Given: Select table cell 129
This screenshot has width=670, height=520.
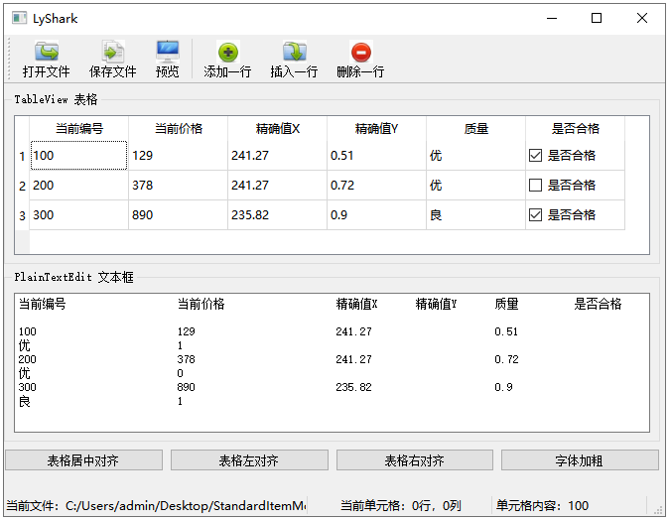Looking at the screenshot, I should coord(179,156).
